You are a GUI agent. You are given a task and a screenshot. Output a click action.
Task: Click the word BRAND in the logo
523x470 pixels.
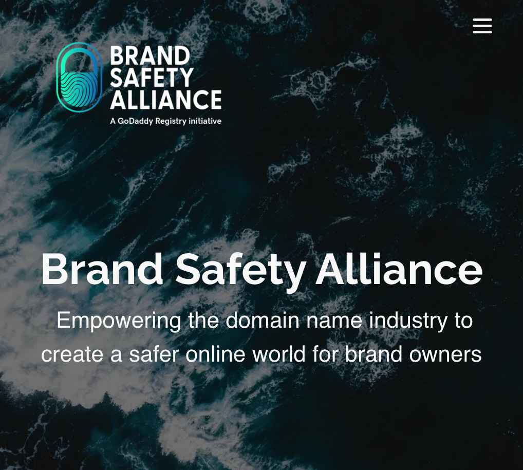point(150,55)
